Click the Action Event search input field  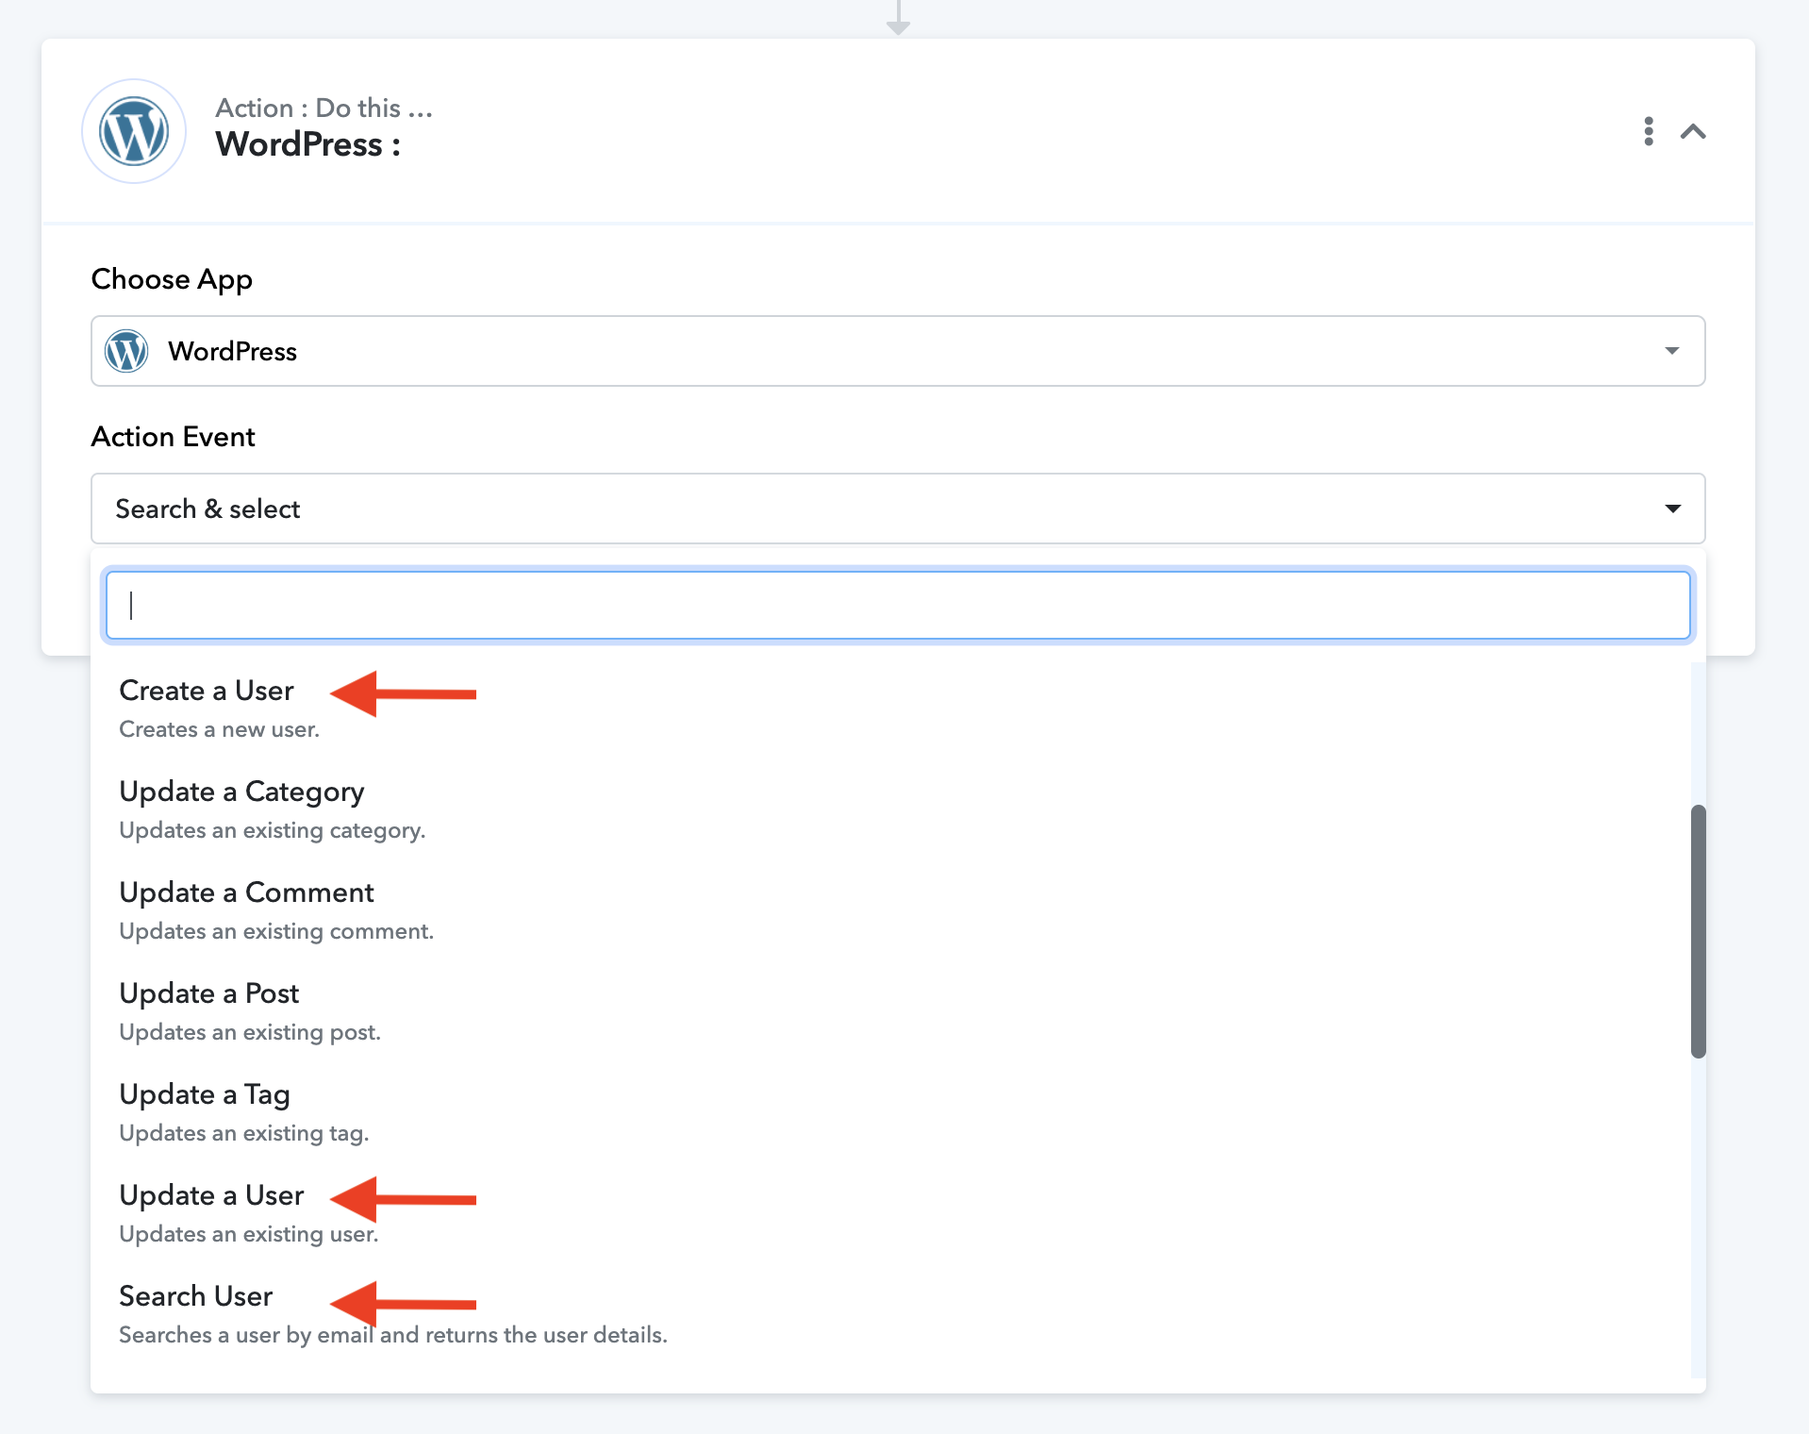pyautogui.click(x=898, y=605)
